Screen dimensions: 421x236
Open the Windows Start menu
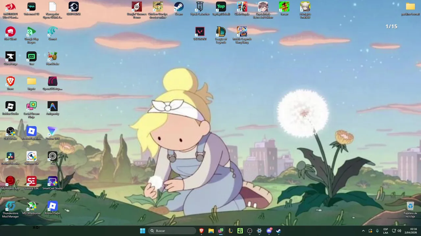[142, 231]
